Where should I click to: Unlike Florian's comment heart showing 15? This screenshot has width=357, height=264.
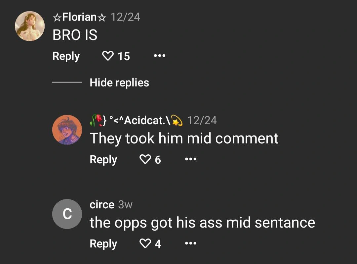point(108,56)
